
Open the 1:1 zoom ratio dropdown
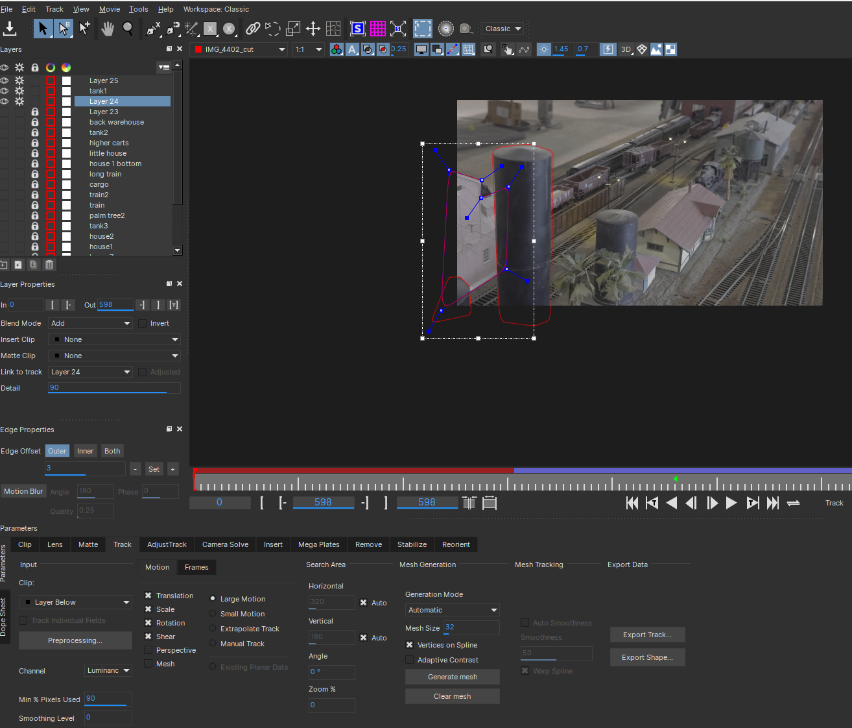tap(309, 49)
